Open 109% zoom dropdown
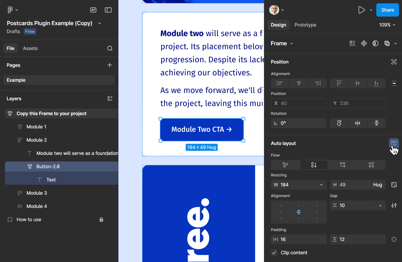This screenshot has height=262, width=402. 387,25
